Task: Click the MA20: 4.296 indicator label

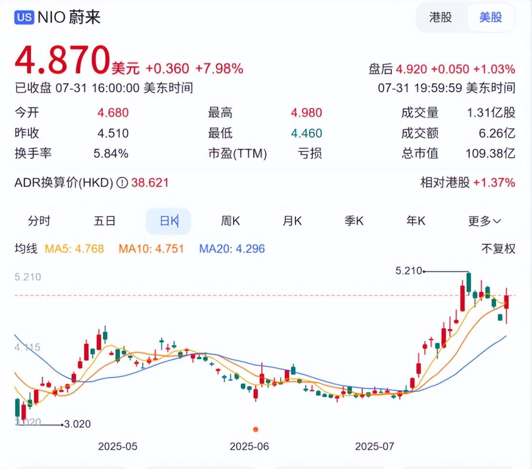Action: coord(232,248)
